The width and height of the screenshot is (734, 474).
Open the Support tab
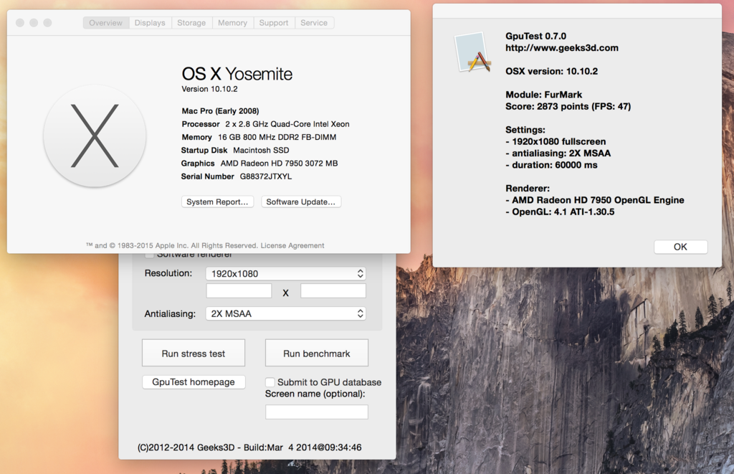(x=274, y=22)
